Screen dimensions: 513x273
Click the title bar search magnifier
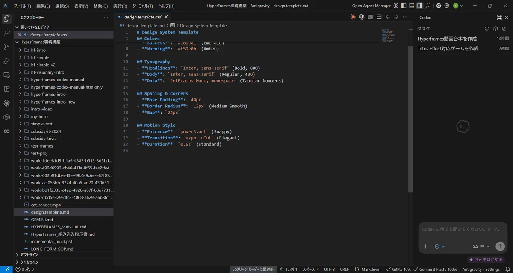[x=428, y=6]
